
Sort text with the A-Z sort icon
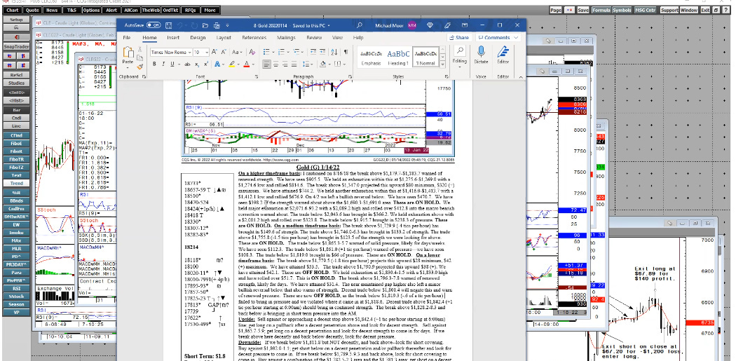334,52
